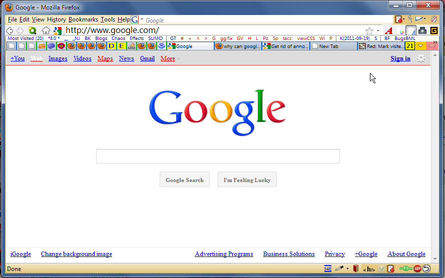Open the Images link in Google bar
Image resolution: width=445 pixels, height=278 pixels.
click(x=58, y=58)
